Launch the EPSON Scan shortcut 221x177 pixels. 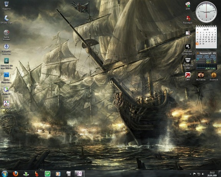pos(7,20)
